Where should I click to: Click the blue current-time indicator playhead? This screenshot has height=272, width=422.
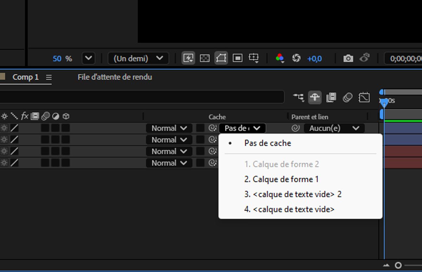click(x=384, y=102)
